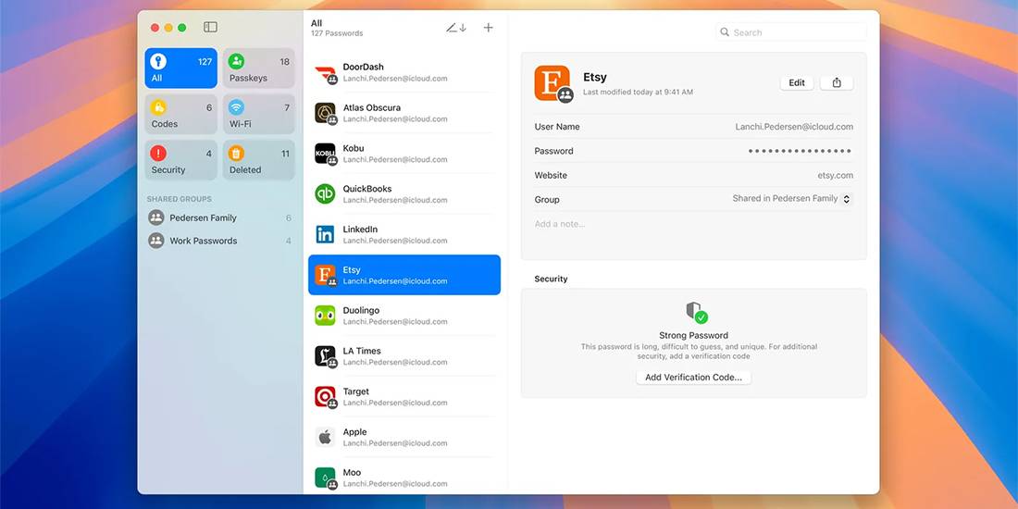Click the share button in Etsy details
The width and height of the screenshot is (1018, 509).
[837, 82]
